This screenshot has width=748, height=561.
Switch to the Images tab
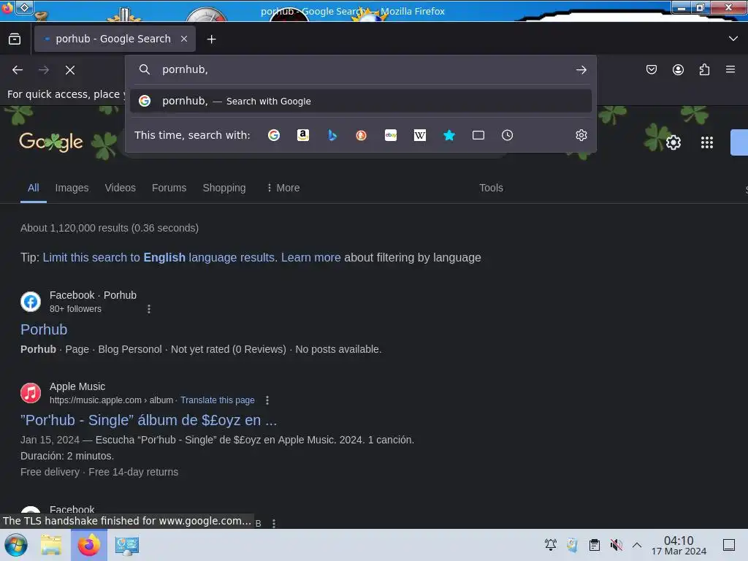pyautogui.click(x=72, y=188)
